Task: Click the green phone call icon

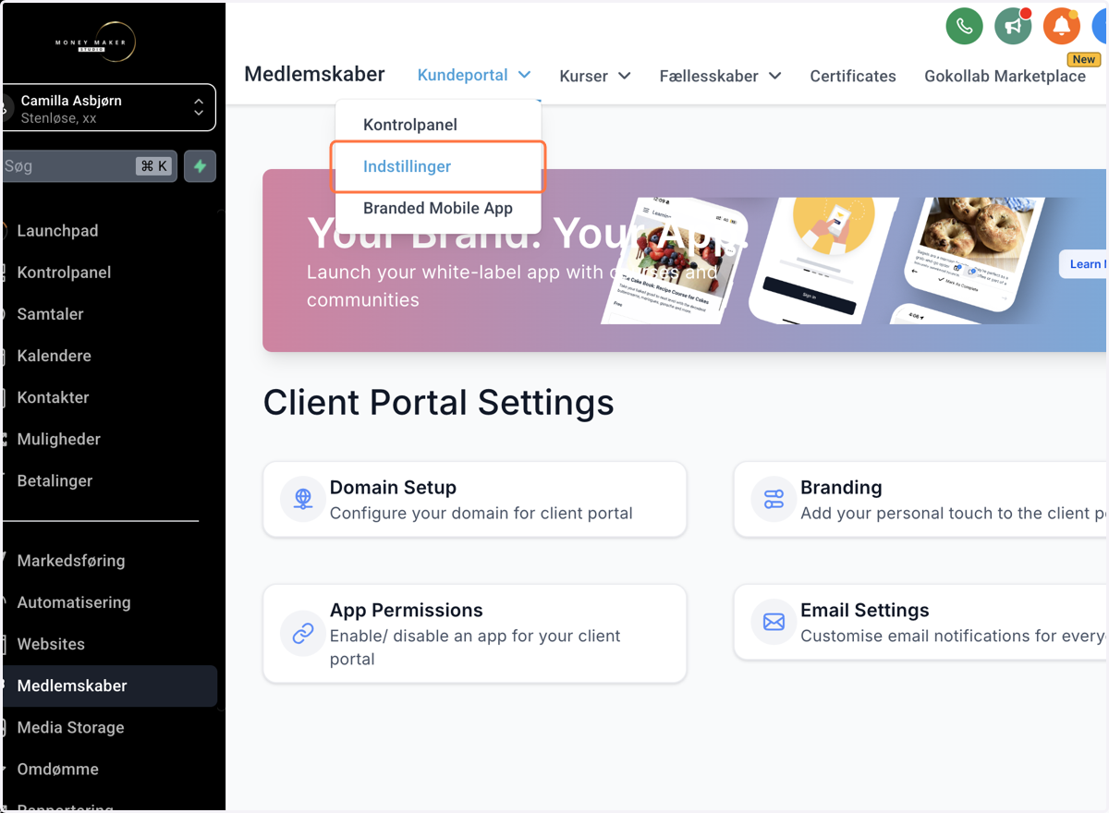Action: pyautogui.click(x=964, y=26)
